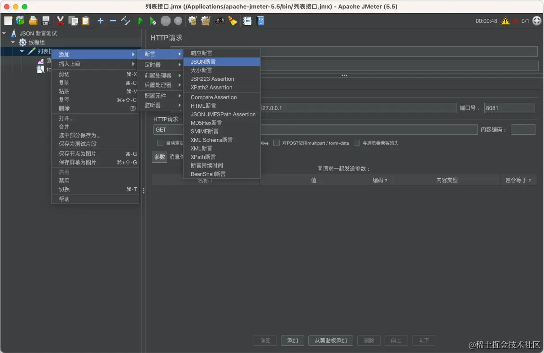Click the Reset Search brush icon

pyautogui.click(x=233, y=21)
